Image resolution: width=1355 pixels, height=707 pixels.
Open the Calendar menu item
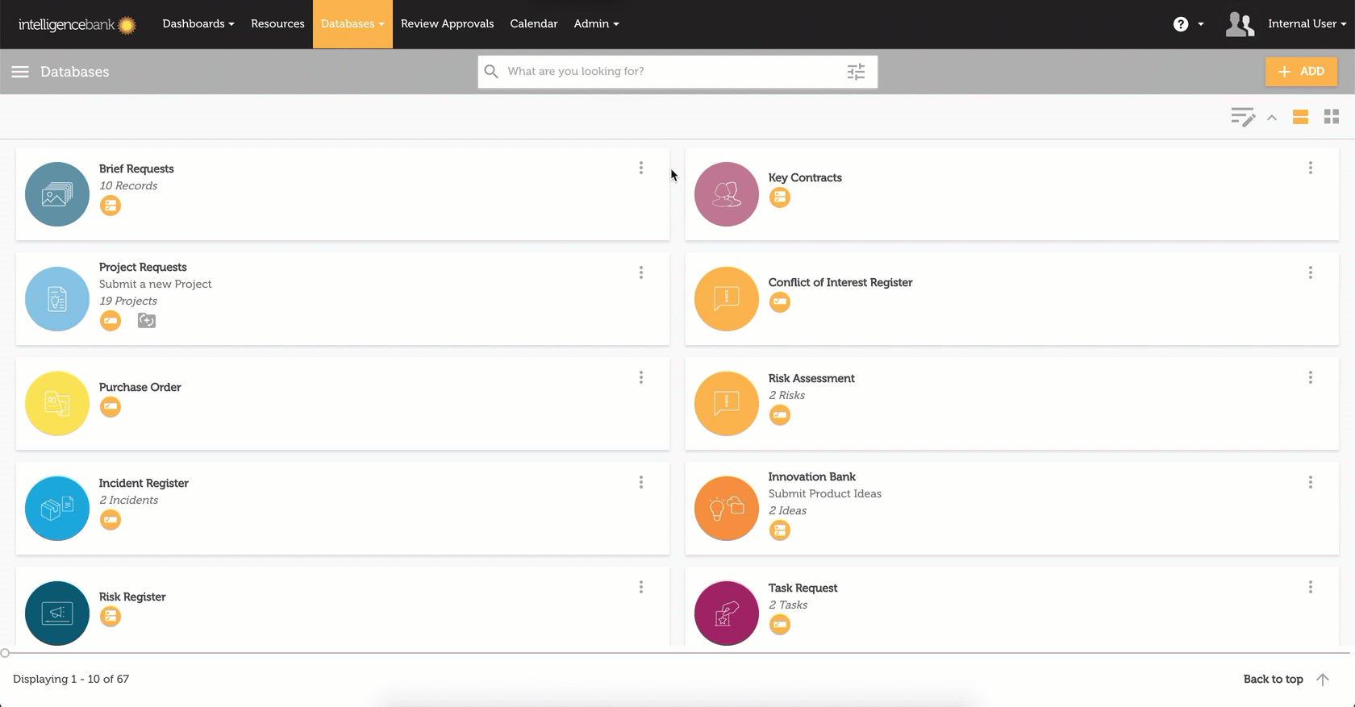(x=533, y=24)
